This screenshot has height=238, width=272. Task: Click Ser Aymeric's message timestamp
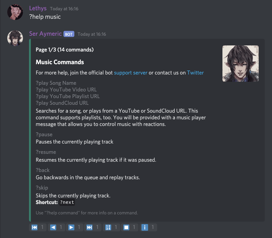click(92, 34)
